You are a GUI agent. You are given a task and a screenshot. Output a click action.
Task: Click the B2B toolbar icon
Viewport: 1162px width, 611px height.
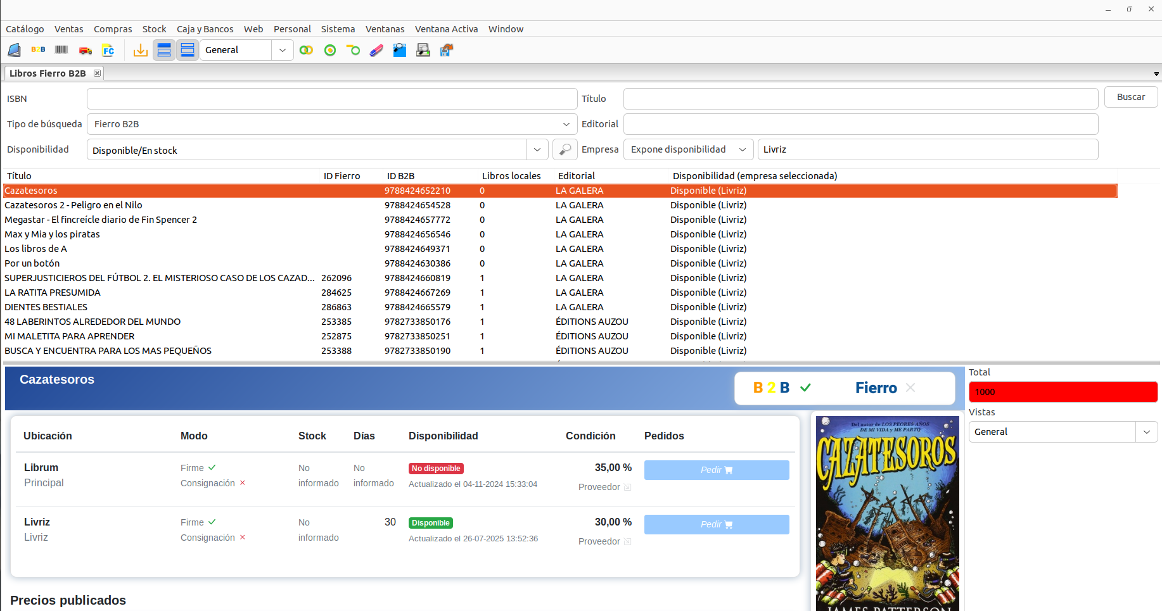coord(38,50)
